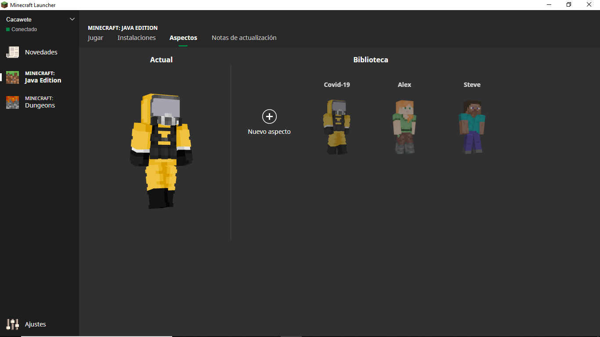Click the current yellow hazmat skin preview

click(x=161, y=151)
